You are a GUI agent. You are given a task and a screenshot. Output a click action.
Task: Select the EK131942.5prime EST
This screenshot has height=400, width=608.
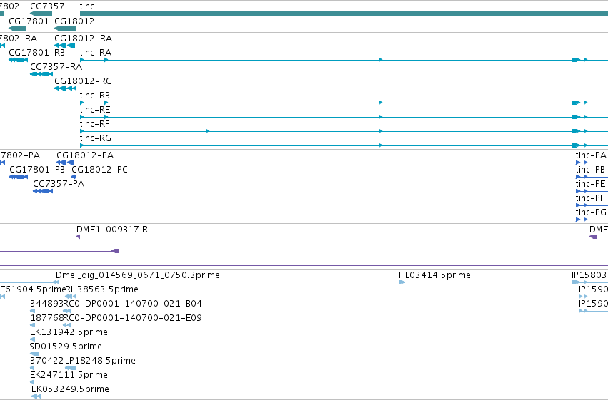32,339
